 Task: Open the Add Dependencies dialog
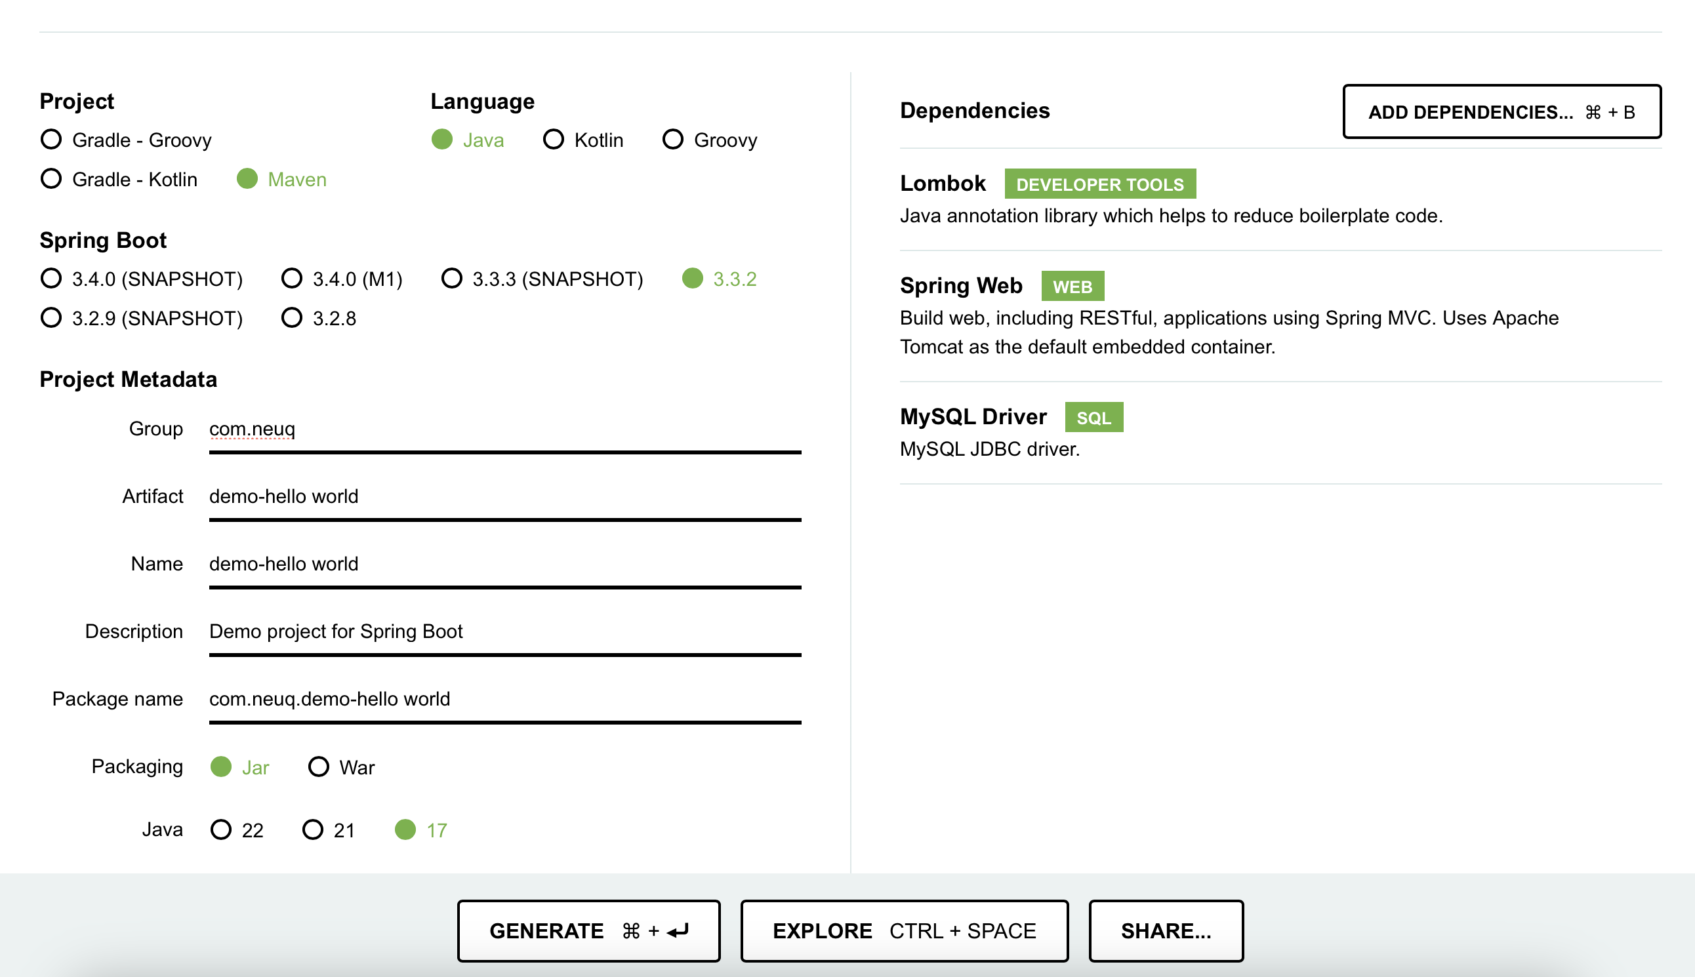click(x=1501, y=111)
